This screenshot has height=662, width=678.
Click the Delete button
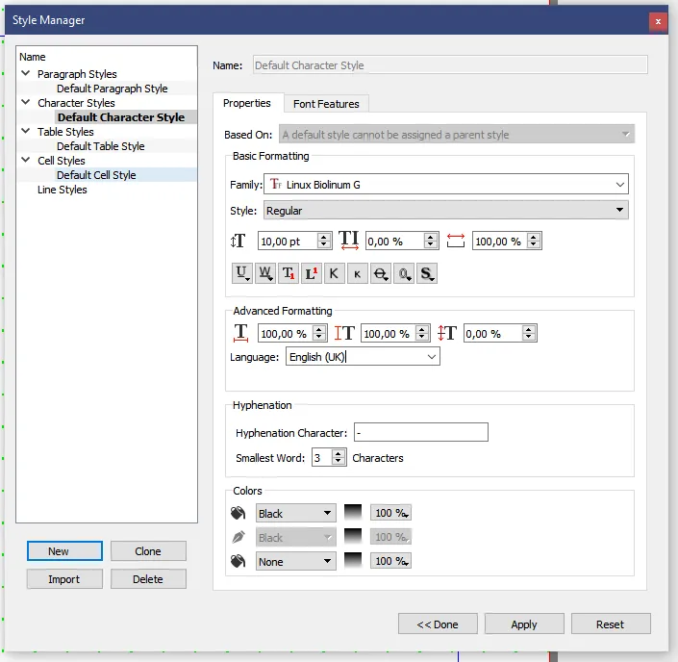148,579
